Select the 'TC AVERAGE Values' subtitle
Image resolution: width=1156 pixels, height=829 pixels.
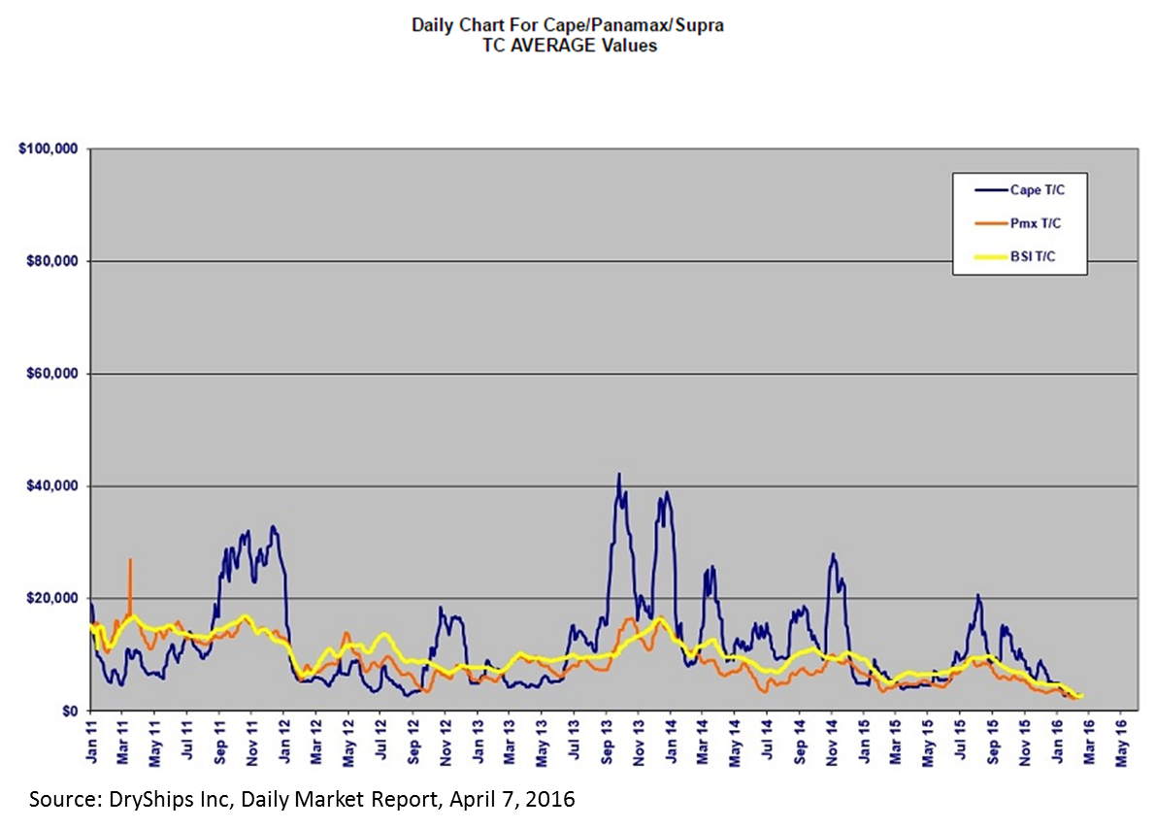[568, 45]
